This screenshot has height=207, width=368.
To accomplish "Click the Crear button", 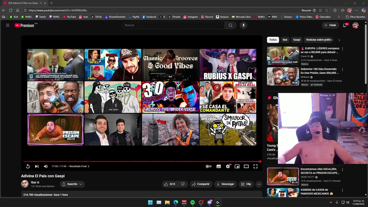I will pos(330,25).
